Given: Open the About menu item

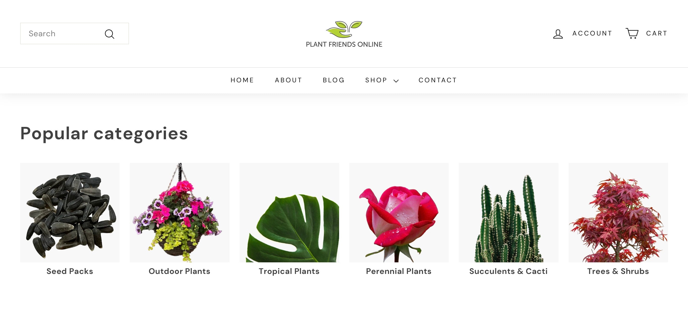Looking at the screenshot, I should pos(288,80).
